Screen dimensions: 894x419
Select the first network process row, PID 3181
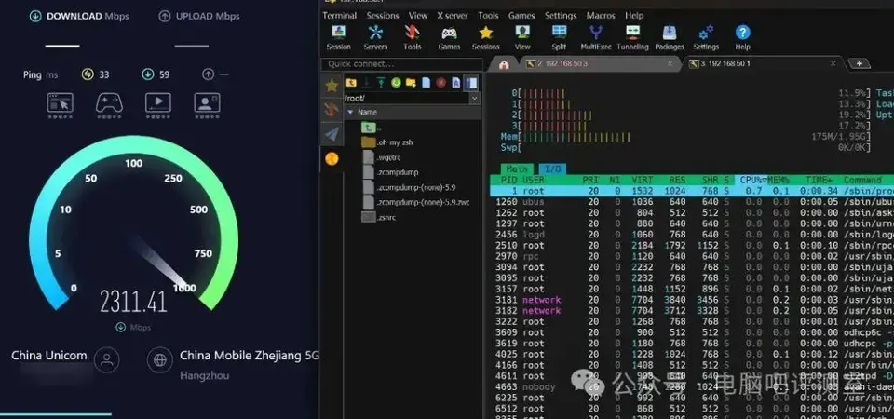pyautogui.click(x=692, y=300)
